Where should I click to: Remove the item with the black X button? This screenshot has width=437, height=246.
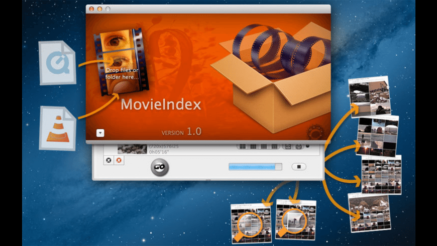point(108,160)
